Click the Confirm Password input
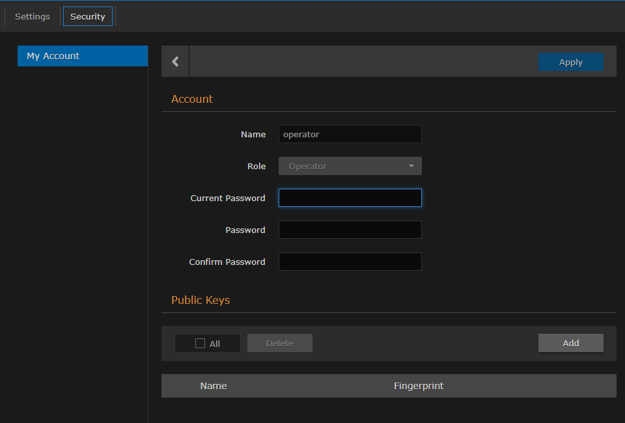This screenshot has height=423, width=625. [x=350, y=262]
